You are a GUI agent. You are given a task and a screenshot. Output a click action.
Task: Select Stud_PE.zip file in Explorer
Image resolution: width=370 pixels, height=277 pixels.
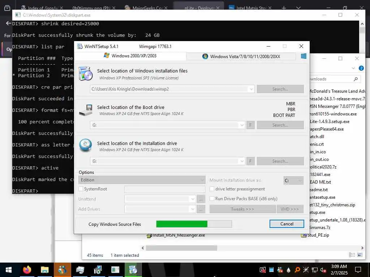tap(315, 235)
